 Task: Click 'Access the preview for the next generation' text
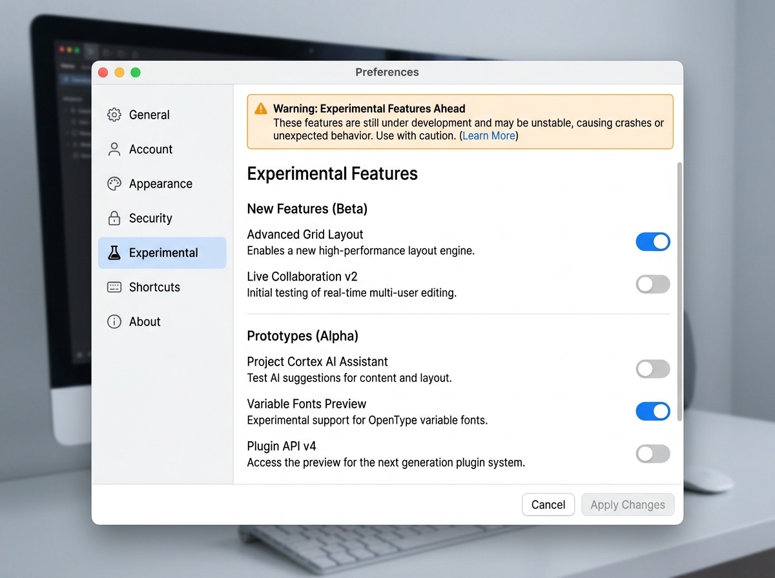click(x=386, y=463)
